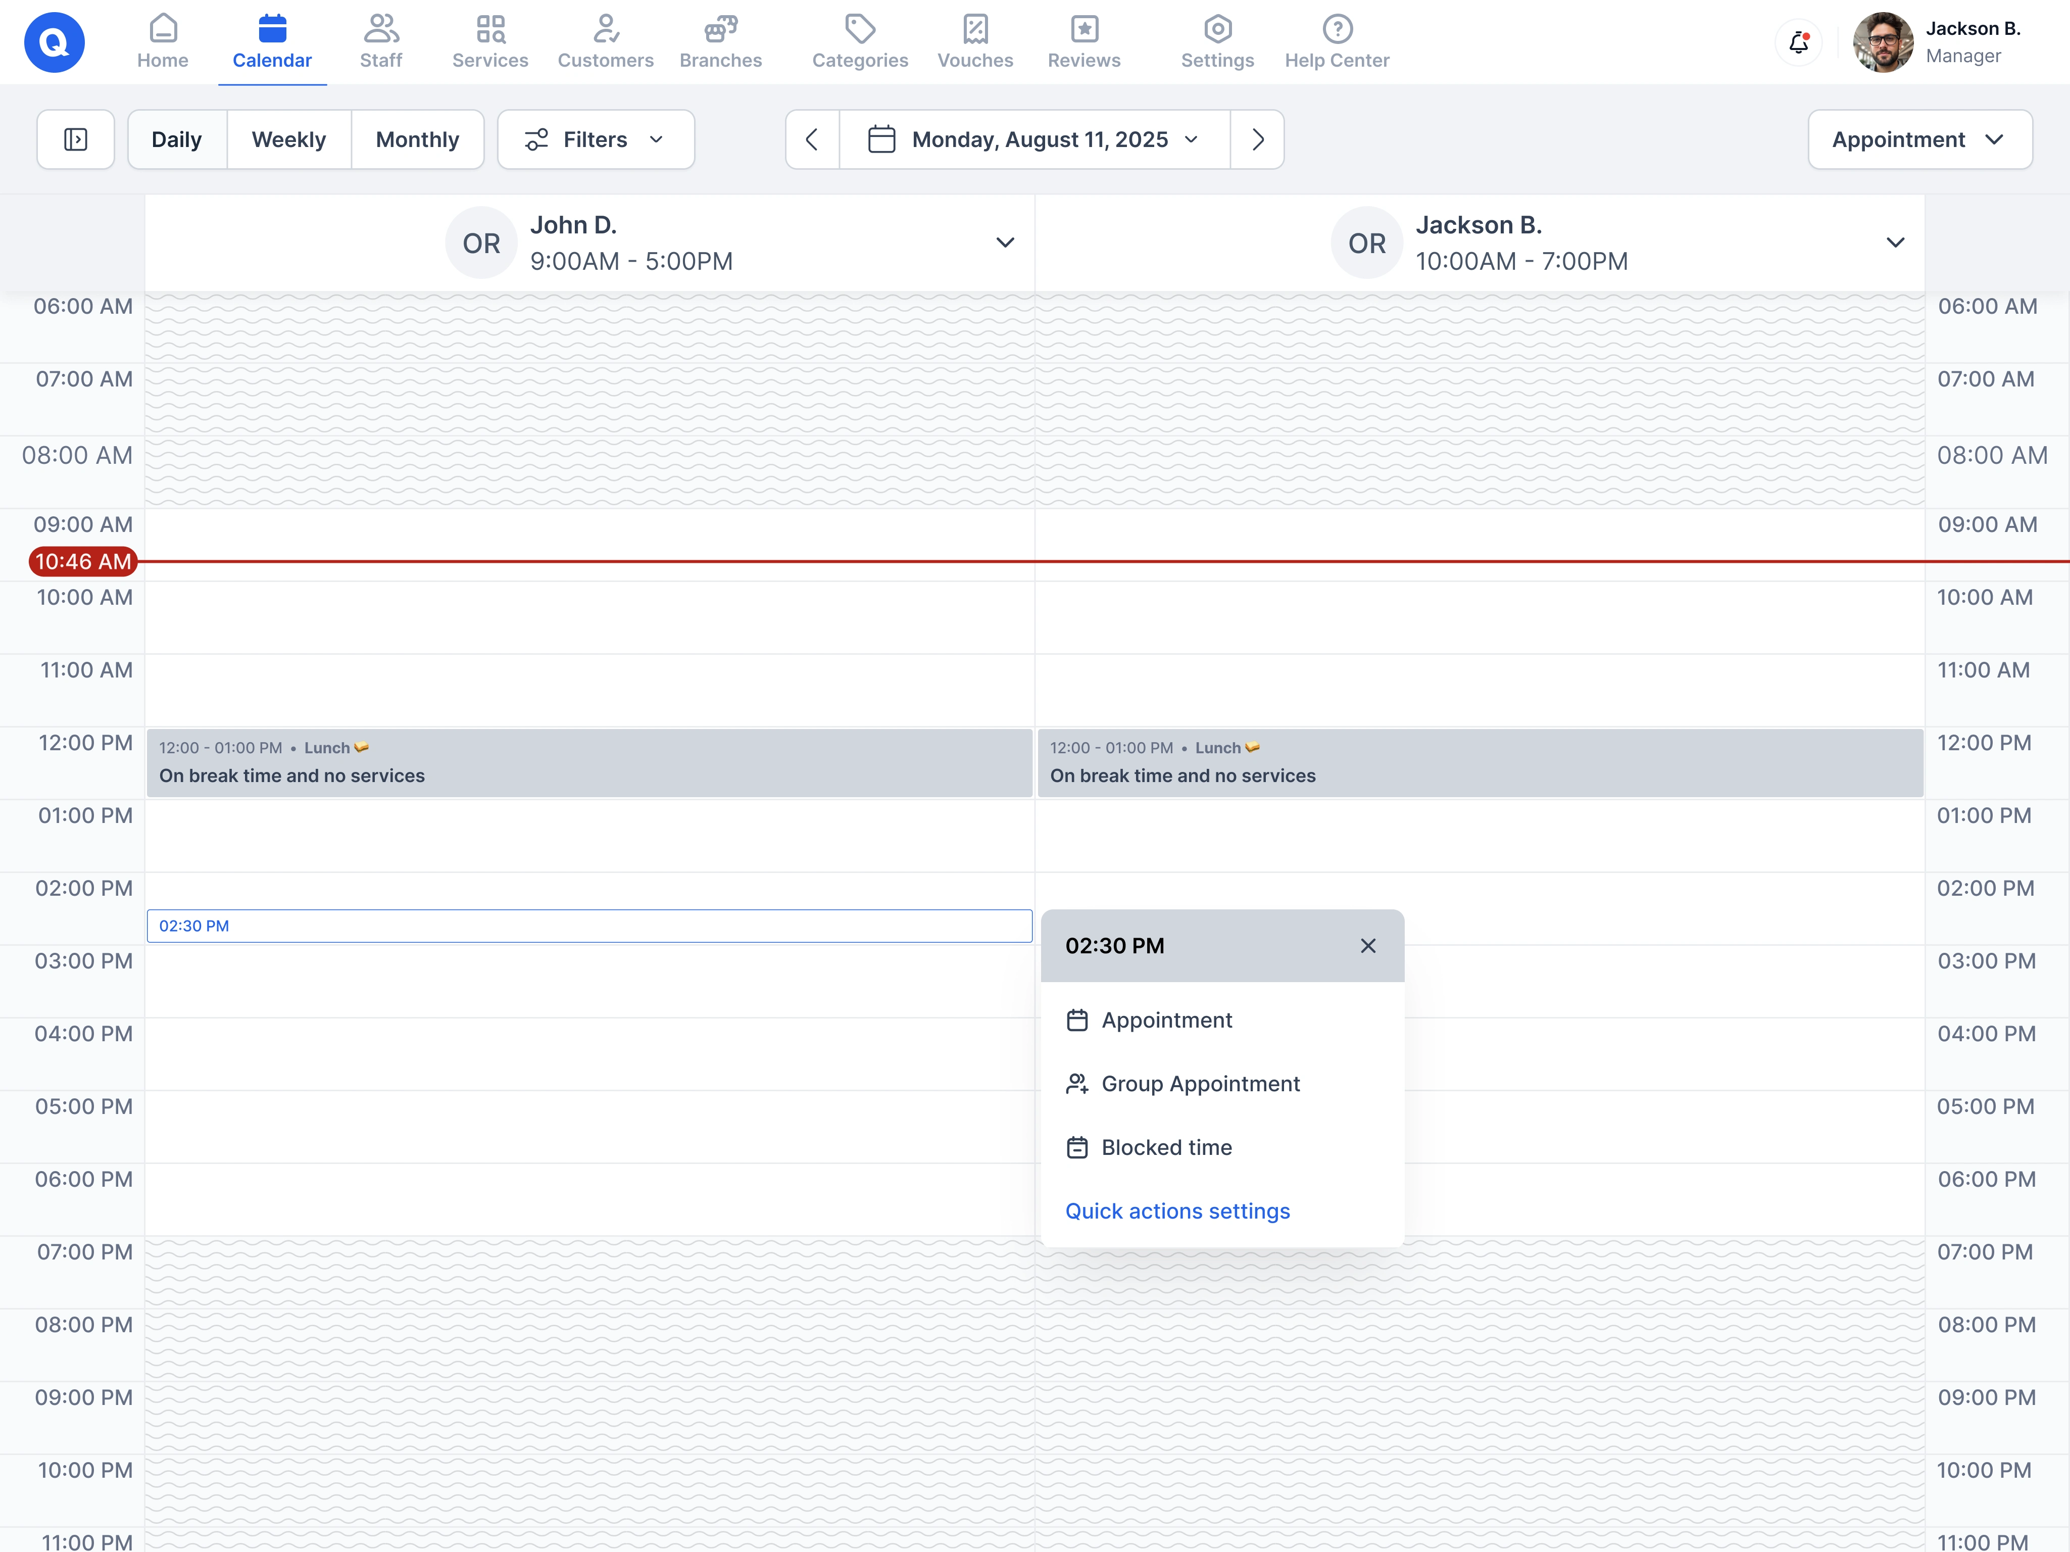Click the Customers icon
The image size is (2070, 1552).
click(x=605, y=41)
